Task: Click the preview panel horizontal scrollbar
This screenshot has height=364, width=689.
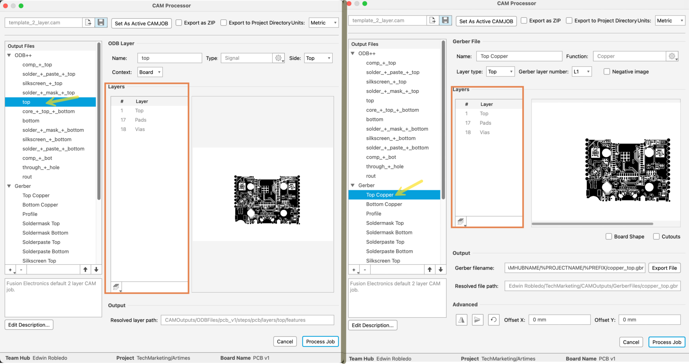Action: coord(592,223)
